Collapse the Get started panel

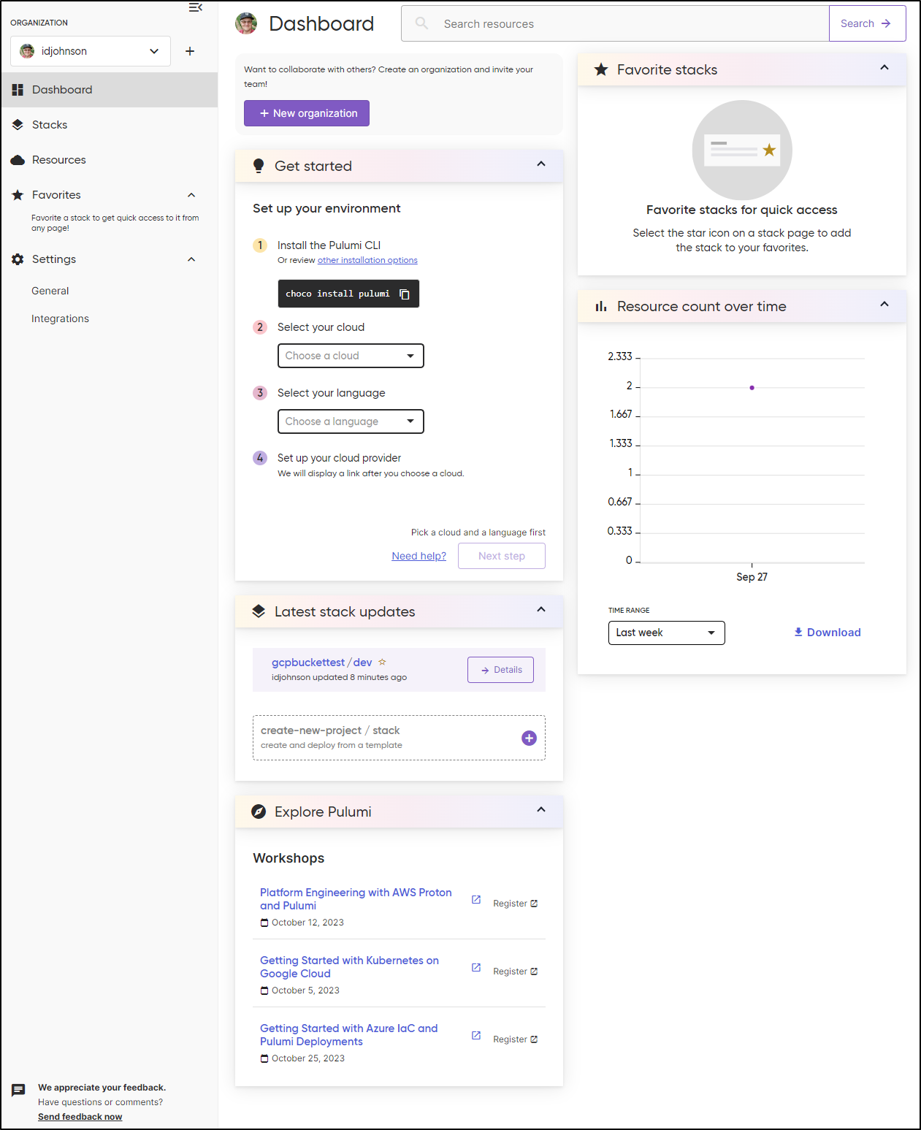pos(541,164)
